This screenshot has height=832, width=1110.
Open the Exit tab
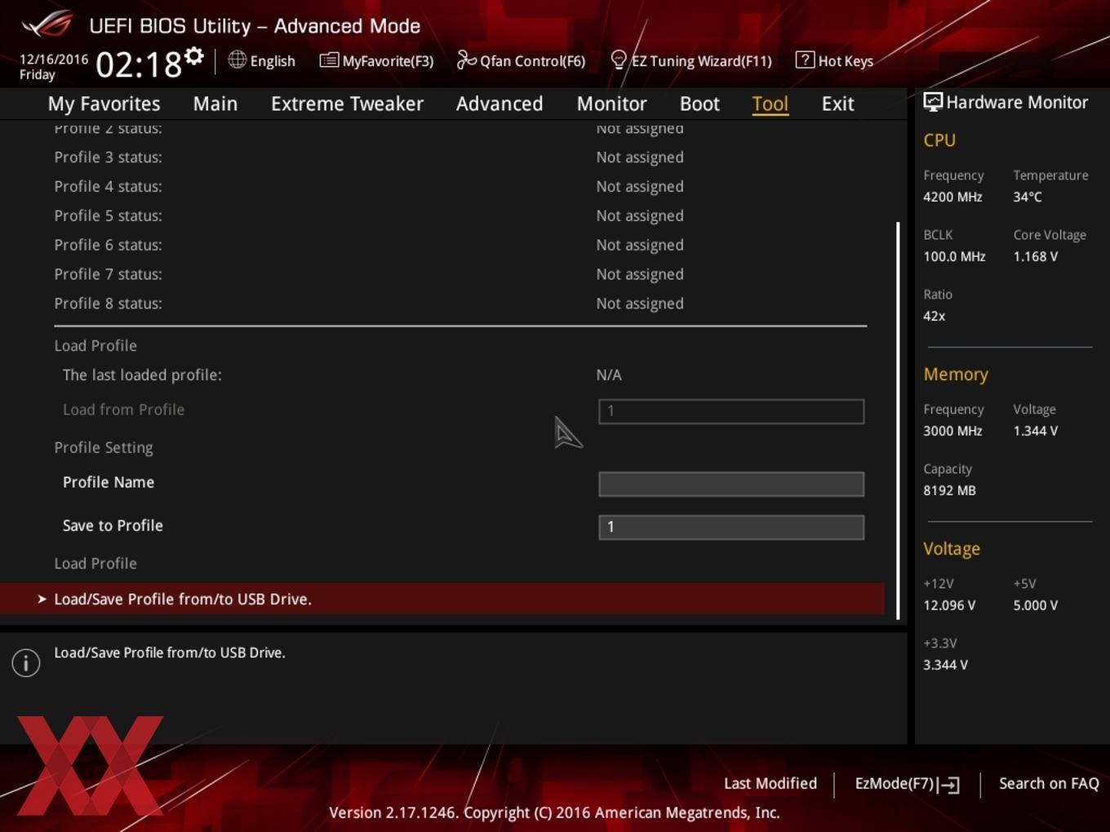[837, 104]
